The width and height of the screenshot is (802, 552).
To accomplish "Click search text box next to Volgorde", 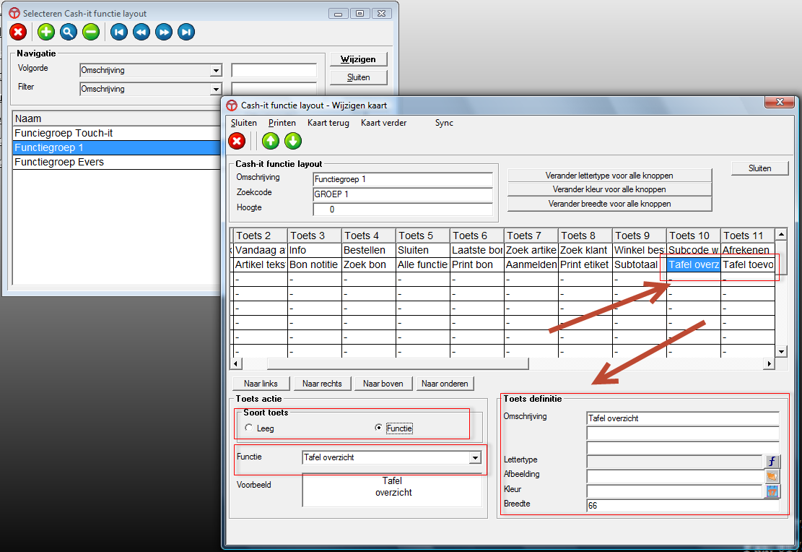I will 274,70.
